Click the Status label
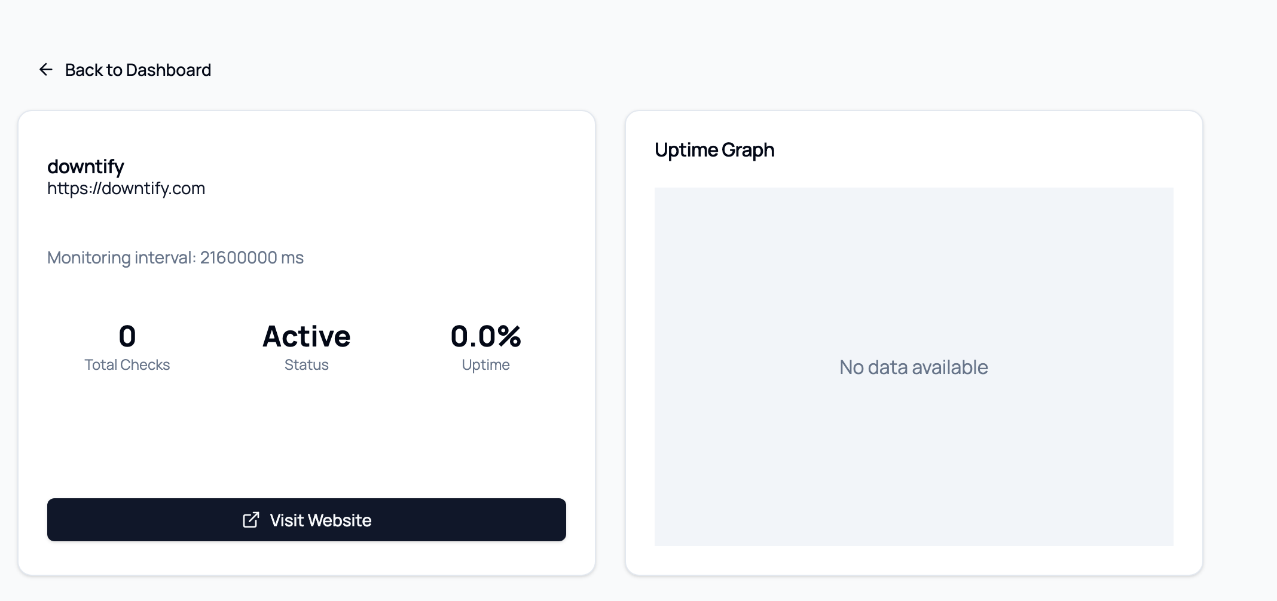This screenshot has height=601, width=1277. click(307, 365)
